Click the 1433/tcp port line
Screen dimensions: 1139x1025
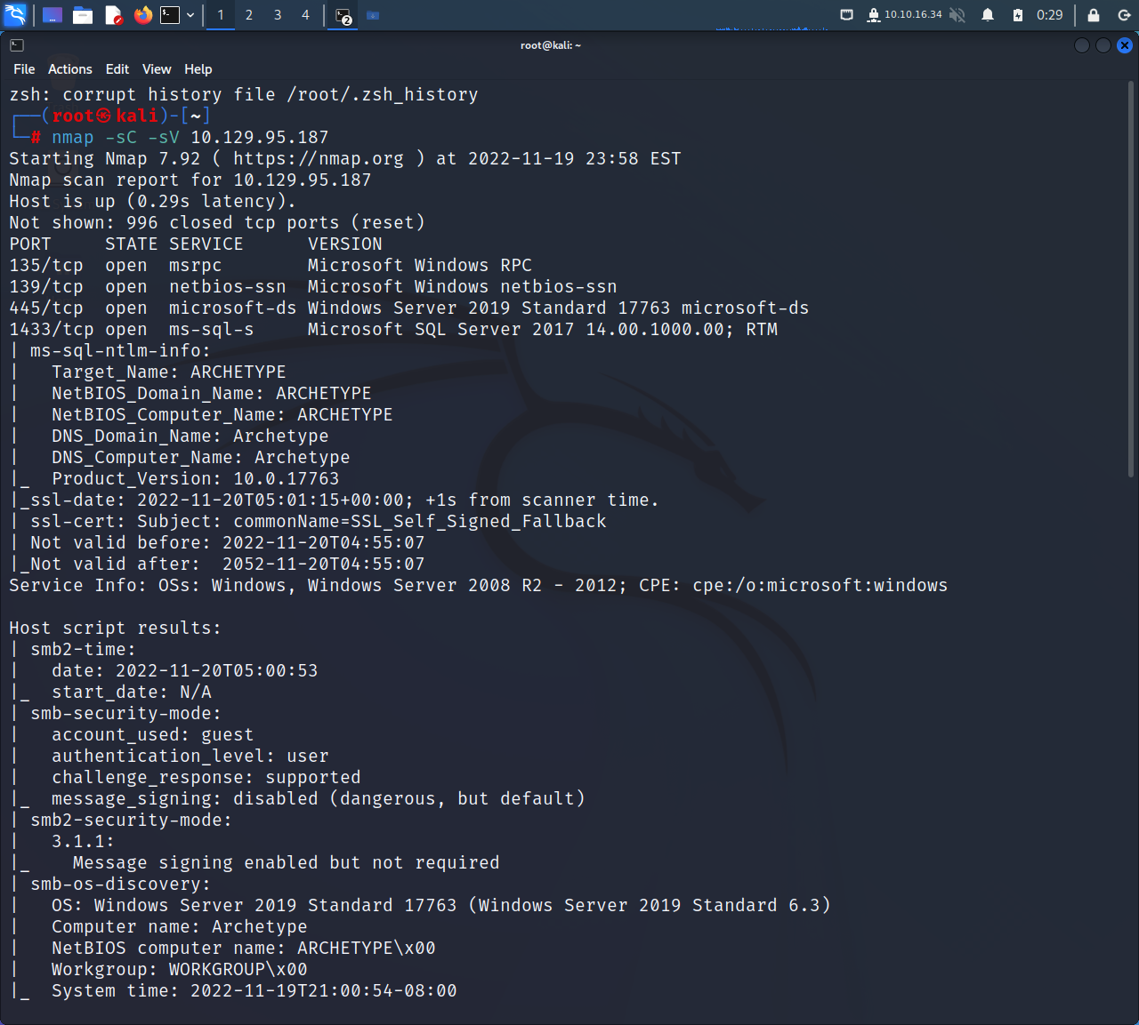coord(393,329)
